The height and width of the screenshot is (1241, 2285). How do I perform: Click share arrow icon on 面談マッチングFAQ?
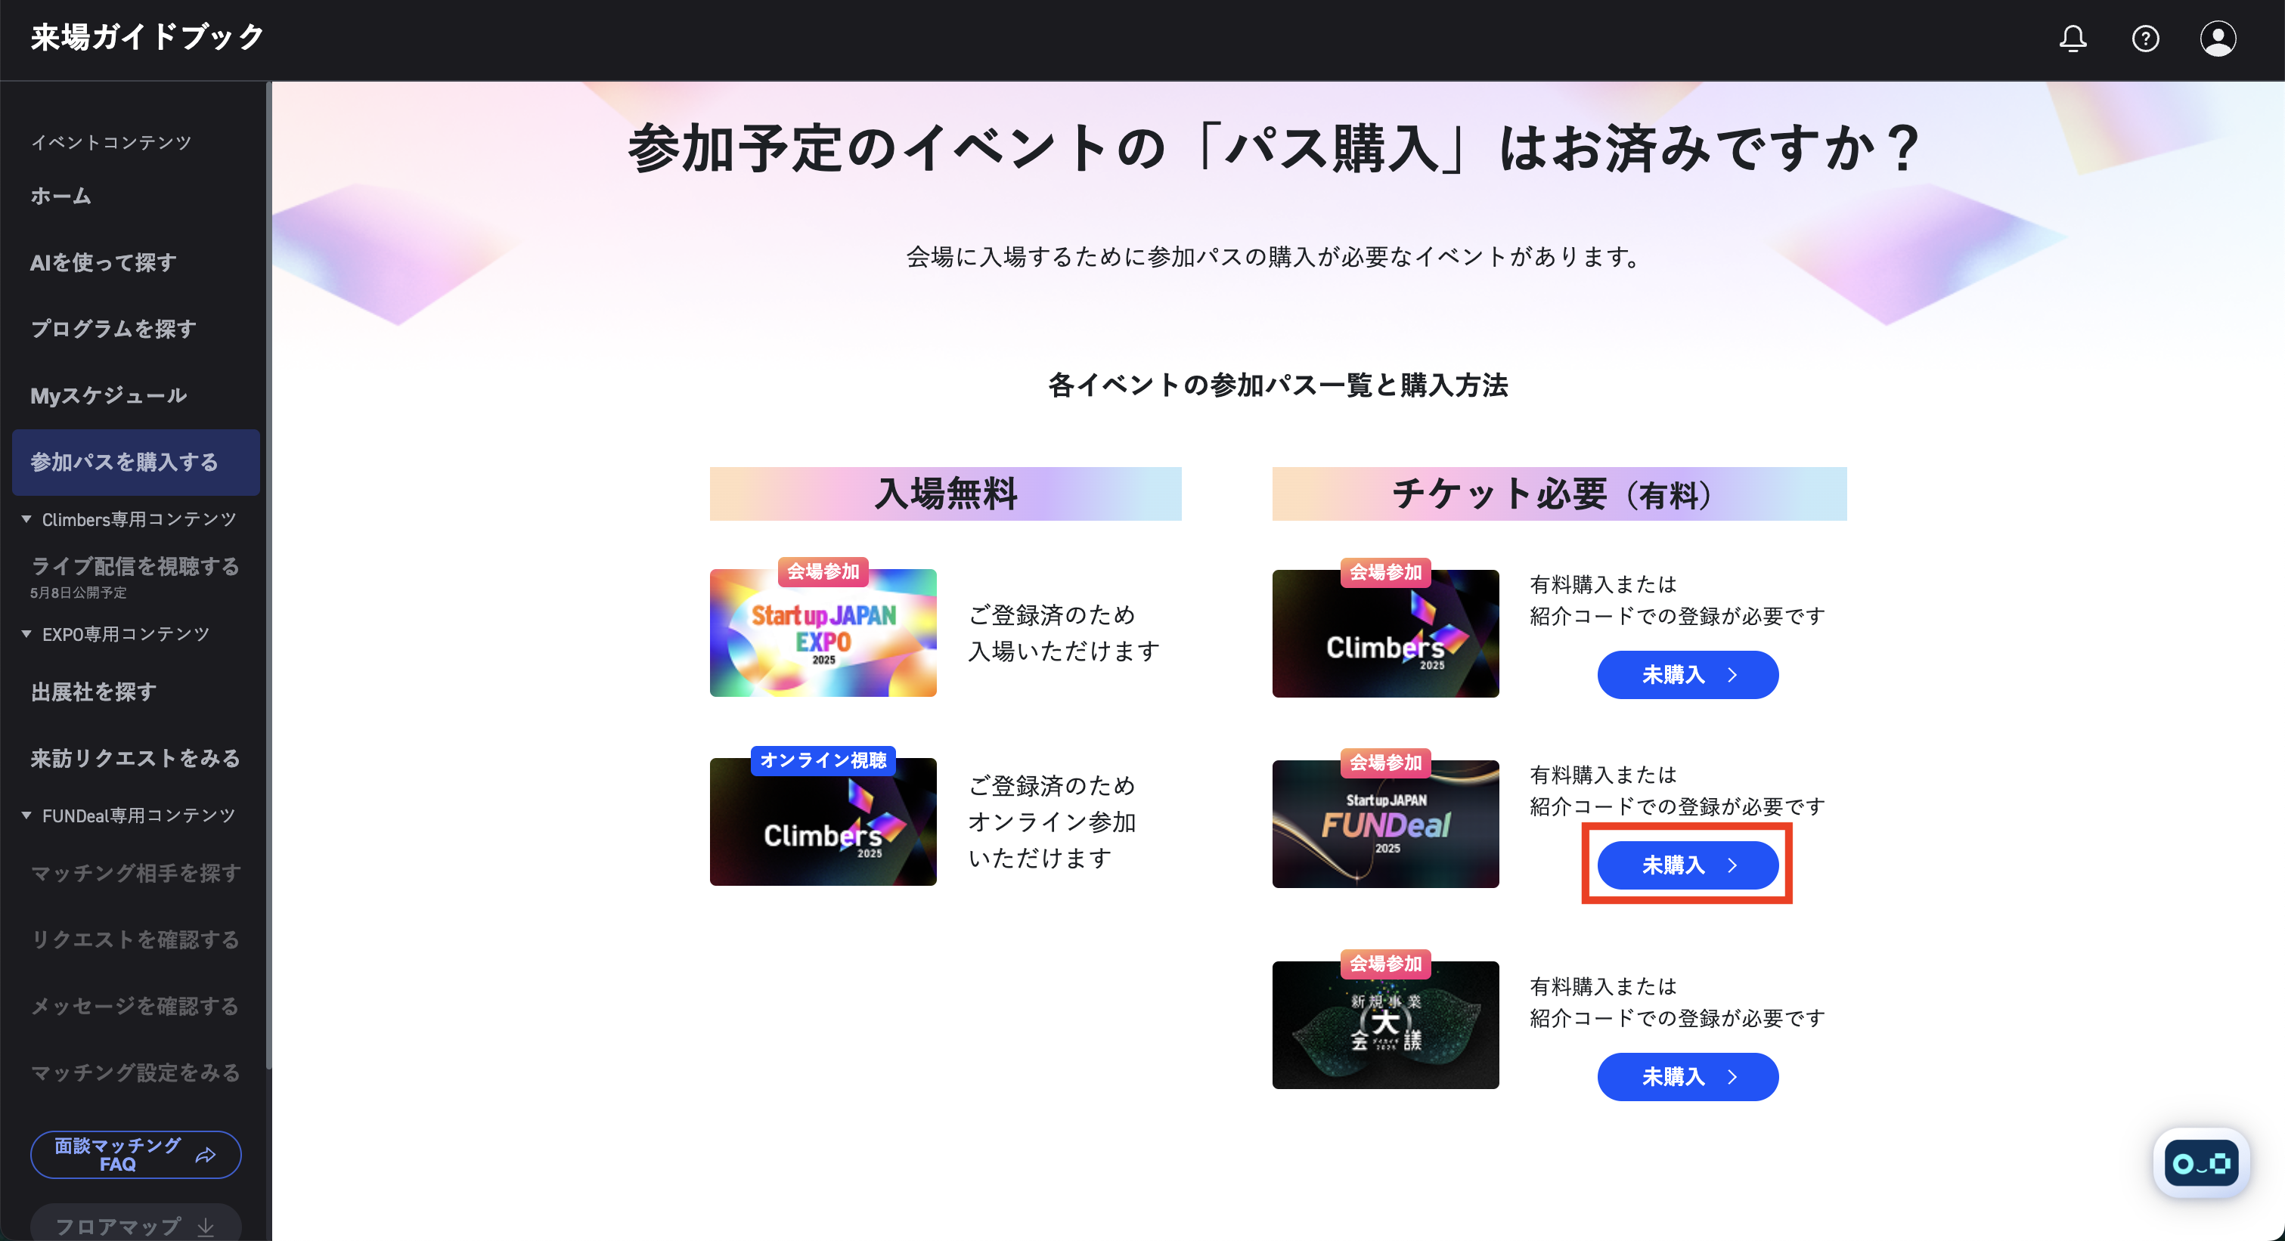(x=206, y=1154)
